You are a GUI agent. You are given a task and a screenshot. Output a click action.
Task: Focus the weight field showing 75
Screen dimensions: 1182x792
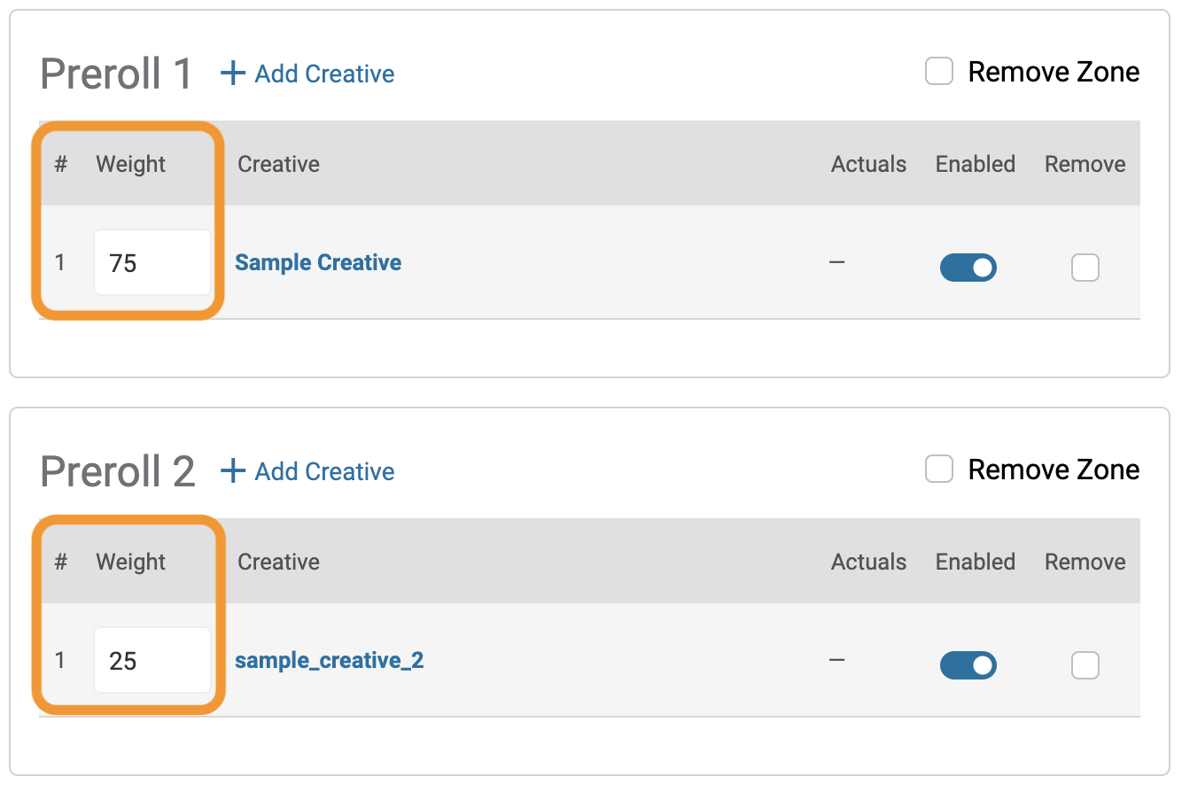[x=152, y=263]
